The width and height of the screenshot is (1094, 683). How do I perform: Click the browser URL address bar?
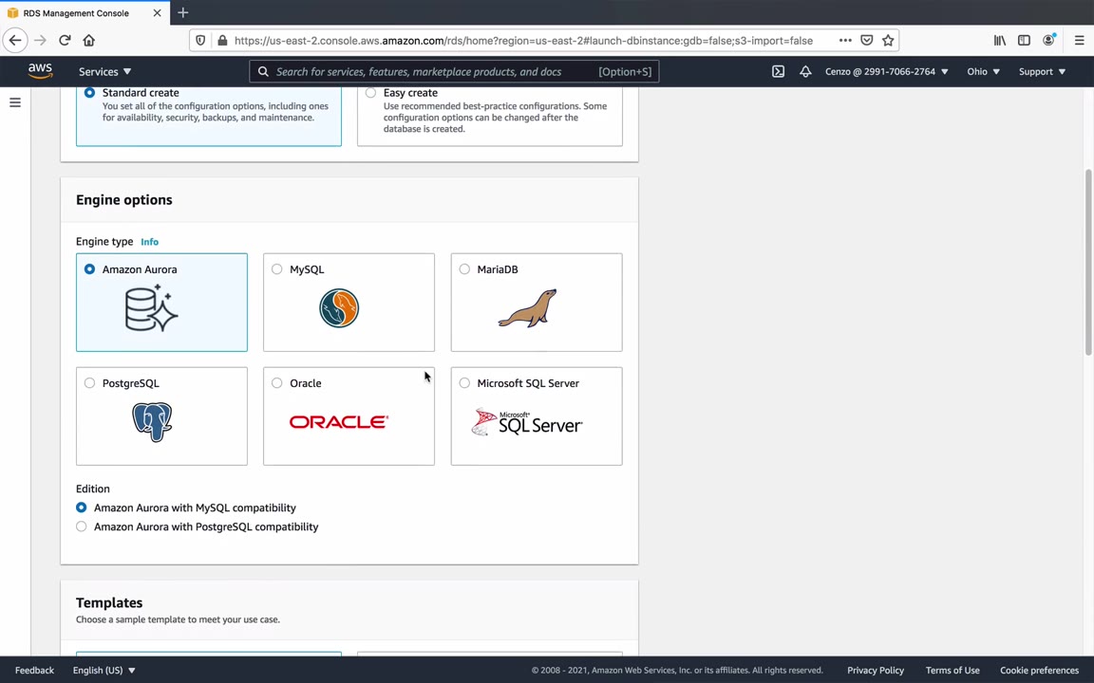[x=523, y=41]
